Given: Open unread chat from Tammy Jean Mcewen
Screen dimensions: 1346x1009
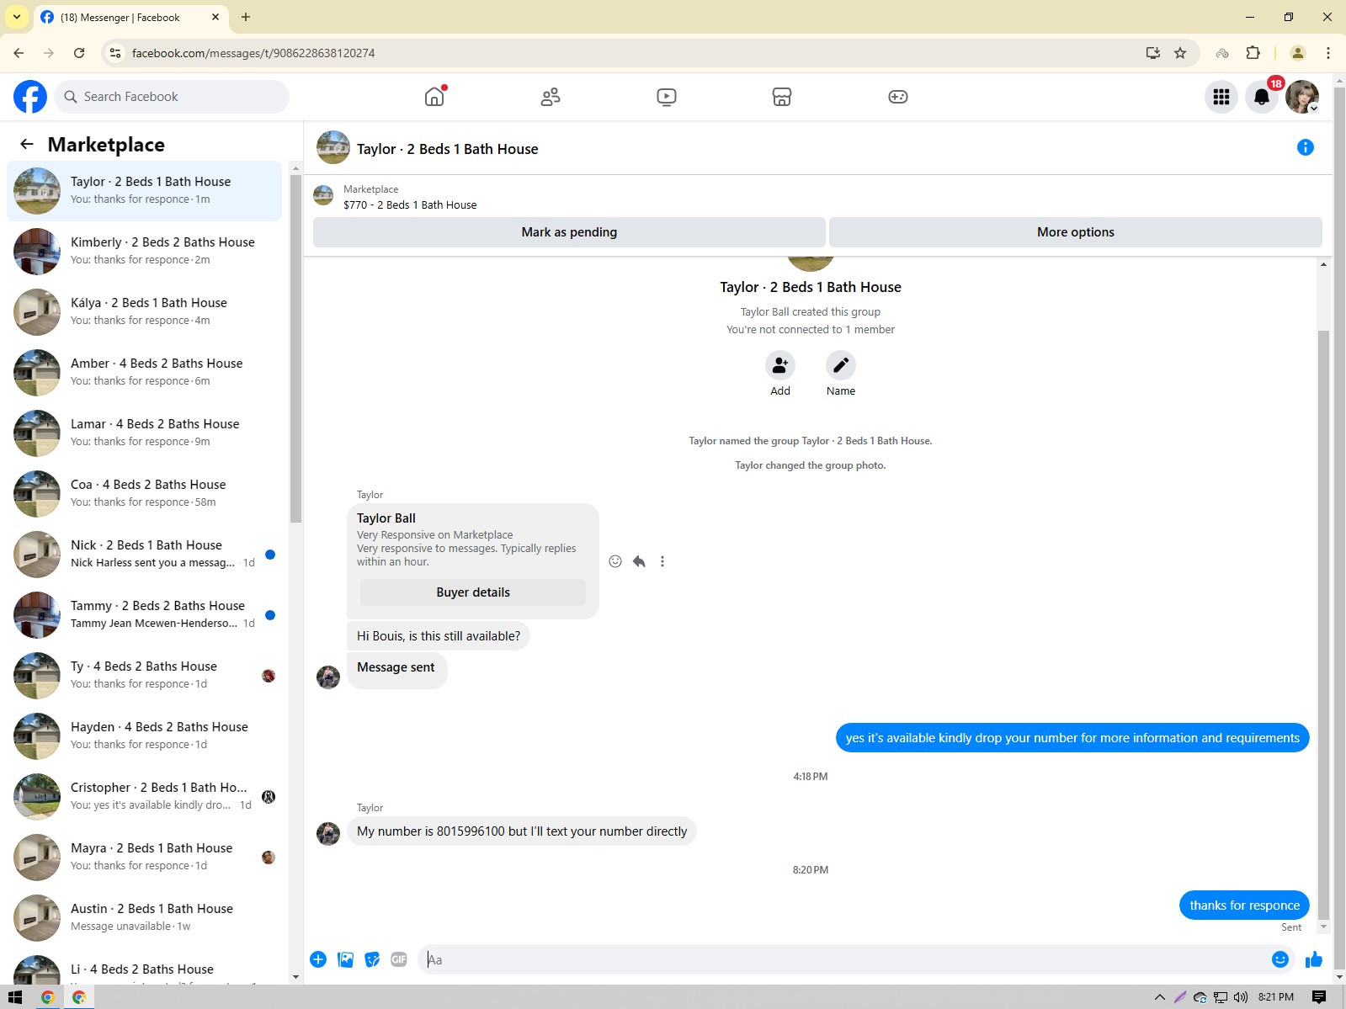Looking at the screenshot, I should tap(145, 615).
